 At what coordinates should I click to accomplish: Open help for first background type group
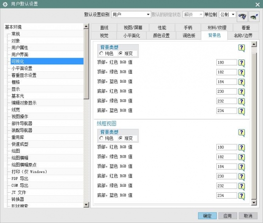242,48
